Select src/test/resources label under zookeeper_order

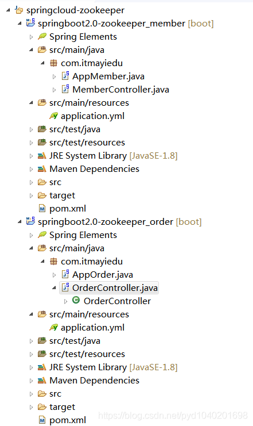click(x=87, y=354)
